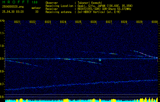
Task: Click the 0327 time axis marker
Action: click(109, 22)
